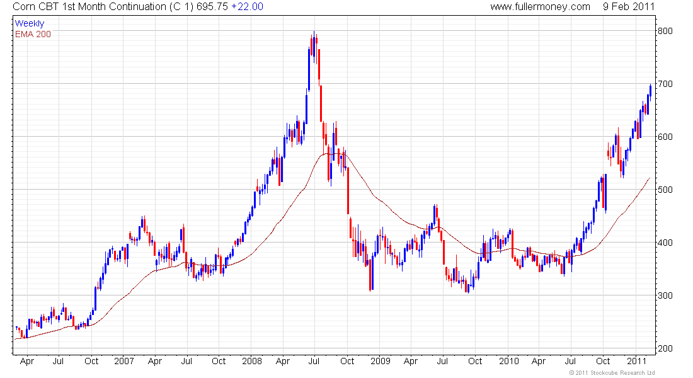
Task: Click the price change +22.00
Action: 247,7
